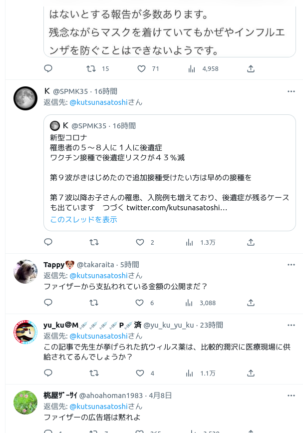The width and height of the screenshot is (303, 433).
Task: Retweet the top tweet with 15 retweets
Action: pos(91,68)
